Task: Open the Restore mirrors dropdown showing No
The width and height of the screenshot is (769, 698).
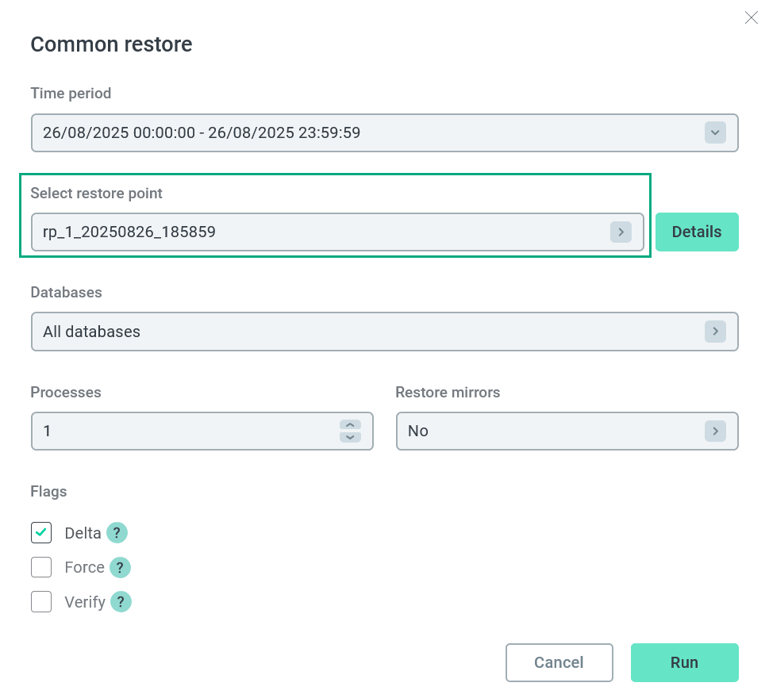Action: [x=556, y=431]
